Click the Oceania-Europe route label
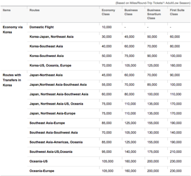 [42, 171]
